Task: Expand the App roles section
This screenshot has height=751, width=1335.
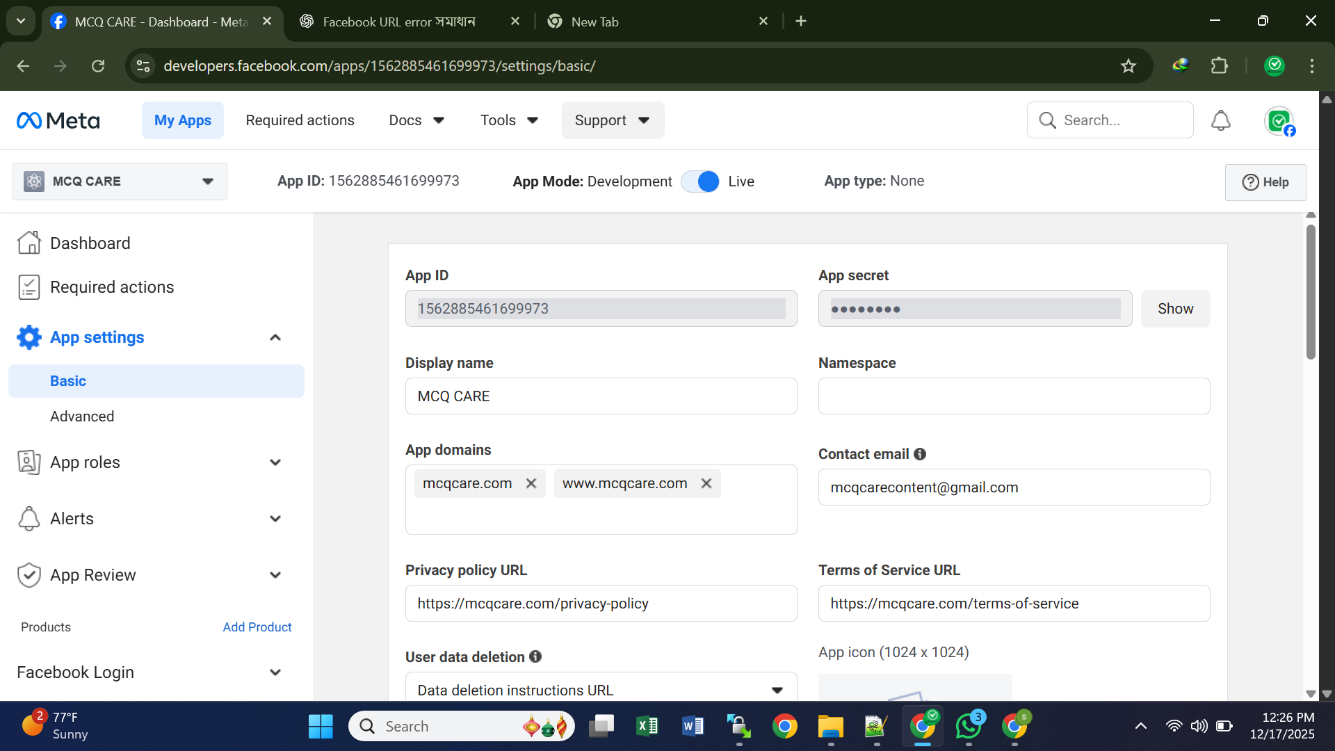Action: 275,462
